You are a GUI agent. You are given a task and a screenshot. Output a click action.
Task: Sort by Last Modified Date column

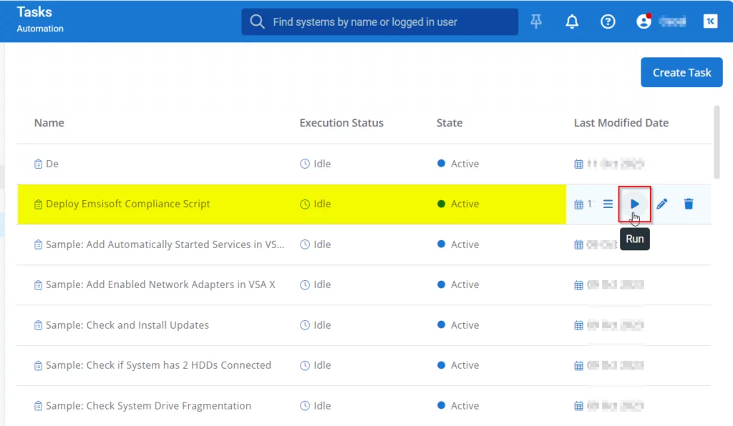[x=621, y=123]
